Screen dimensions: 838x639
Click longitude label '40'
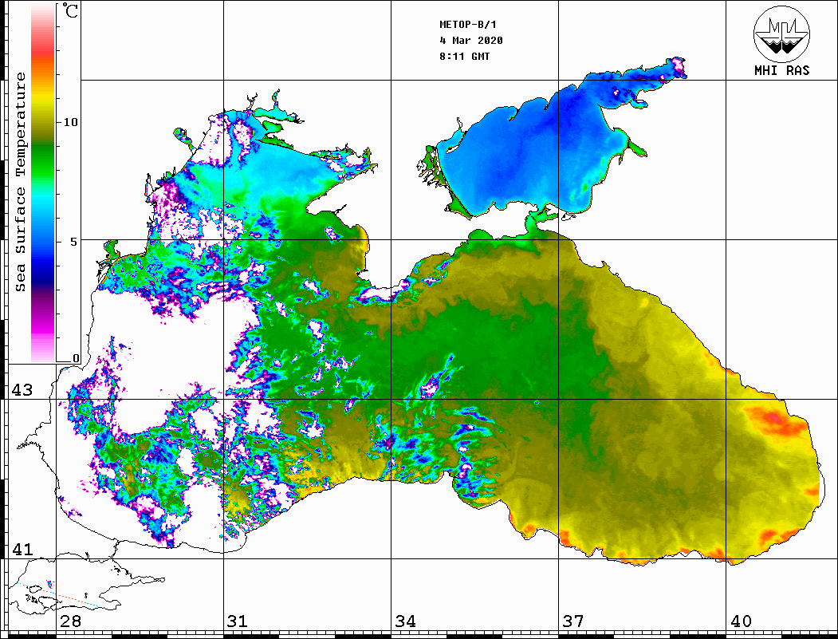click(741, 621)
